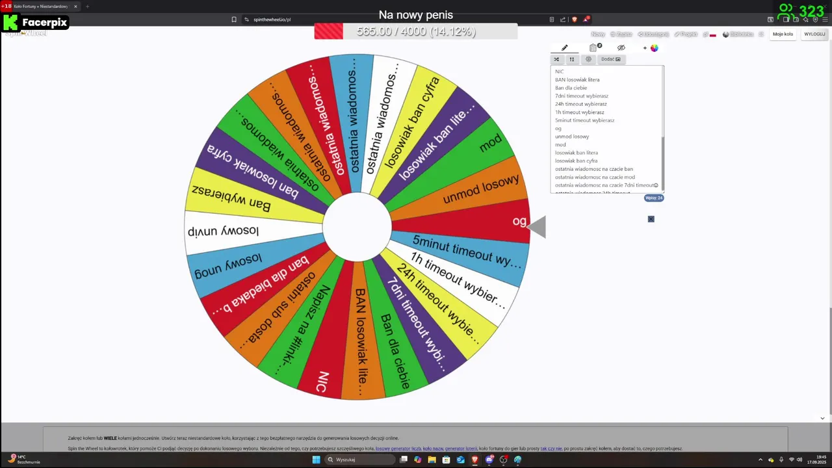The height and width of the screenshot is (468, 832).
Task: Click '7dni timeout wybierasz' entry line
Action: click(582, 96)
